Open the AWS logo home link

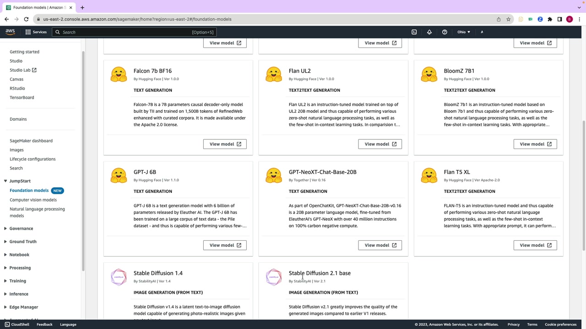(x=10, y=32)
